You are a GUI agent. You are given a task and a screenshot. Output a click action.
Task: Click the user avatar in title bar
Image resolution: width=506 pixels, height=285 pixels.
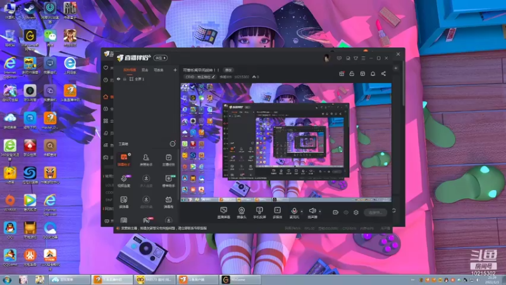(x=326, y=58)
